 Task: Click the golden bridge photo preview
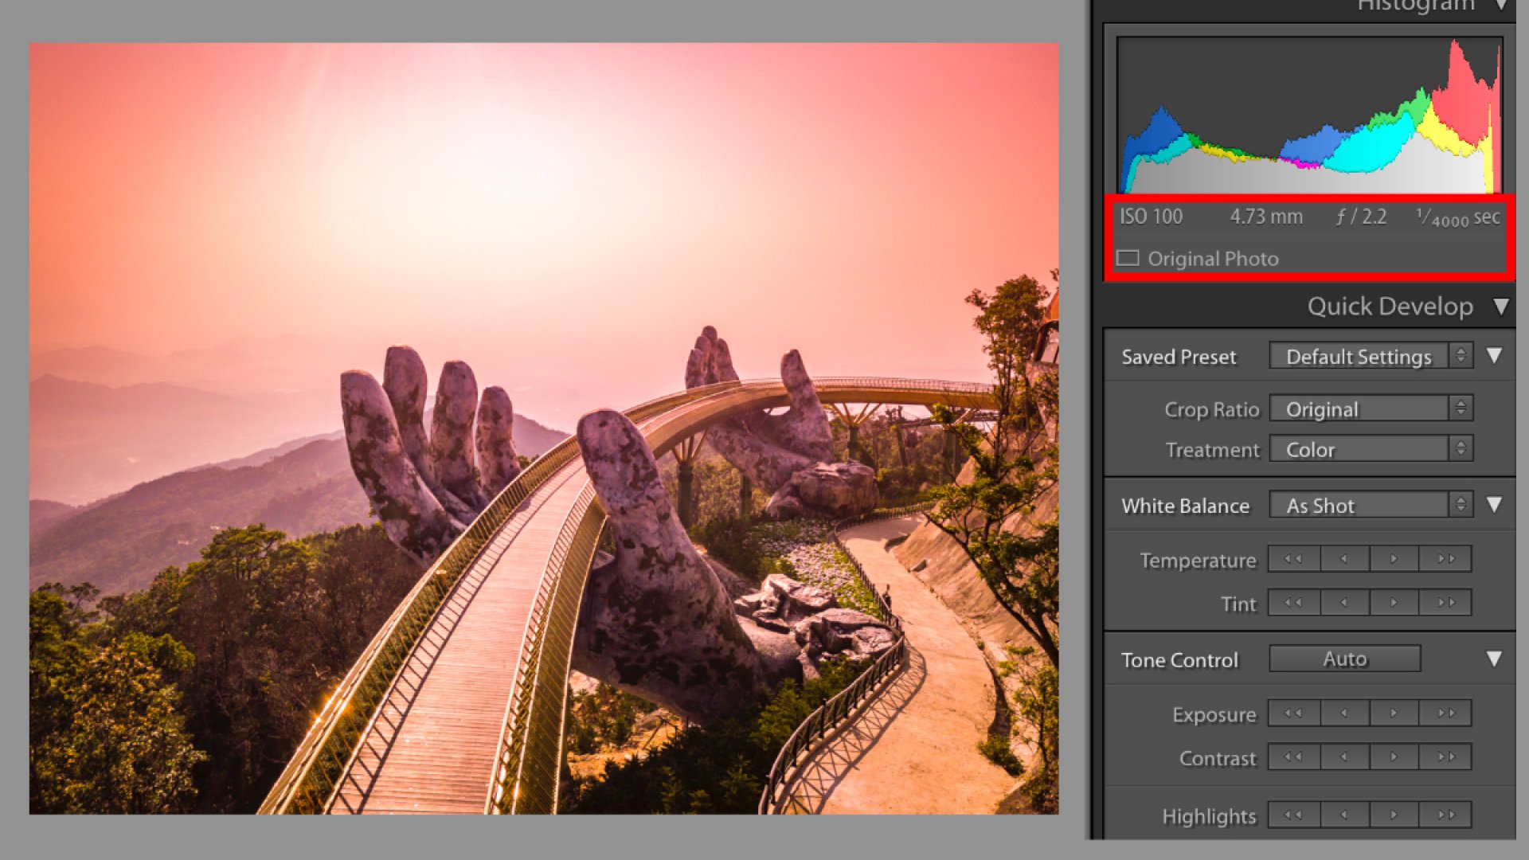tap(544, 428)
